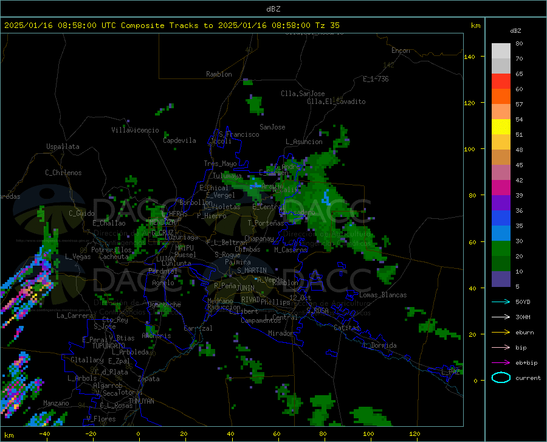
Task: Click the TUPUNGATO label
Action: pyautogui.click(x=109, y=346)
